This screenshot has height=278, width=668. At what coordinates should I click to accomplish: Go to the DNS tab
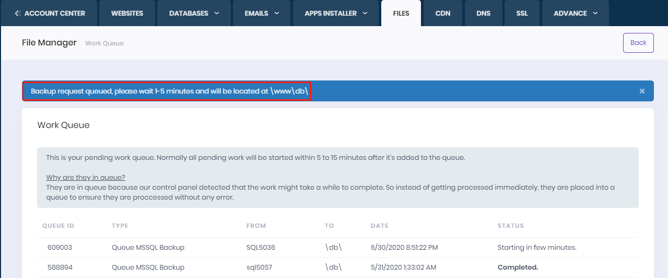click(483, 13)
